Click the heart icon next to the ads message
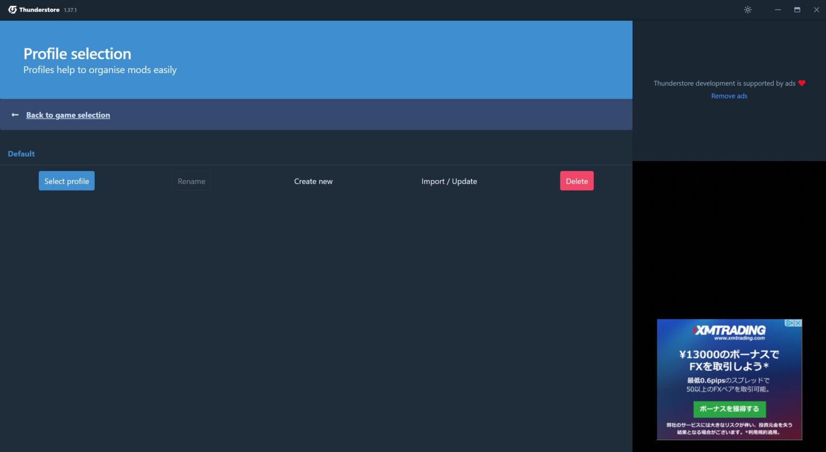The image size is (826, 452). pos(802,83)
